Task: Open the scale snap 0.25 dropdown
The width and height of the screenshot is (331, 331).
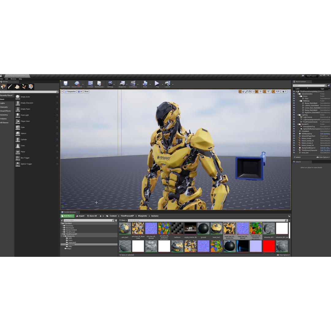Action: [x=278, y=92]
